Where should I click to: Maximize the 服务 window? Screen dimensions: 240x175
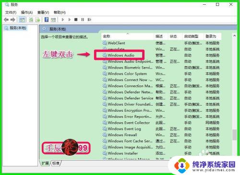pyautogui.click(x=217, y=4)
